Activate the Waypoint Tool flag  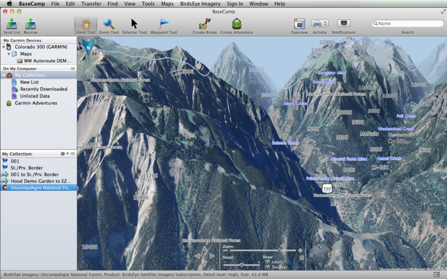point(164,24)
